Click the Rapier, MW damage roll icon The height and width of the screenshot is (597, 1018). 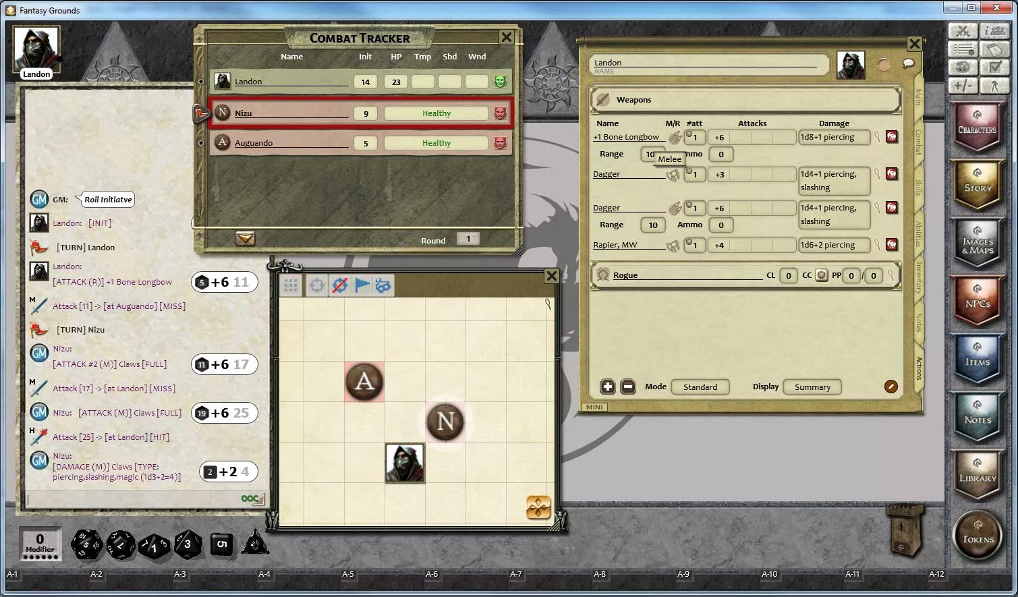891,244
